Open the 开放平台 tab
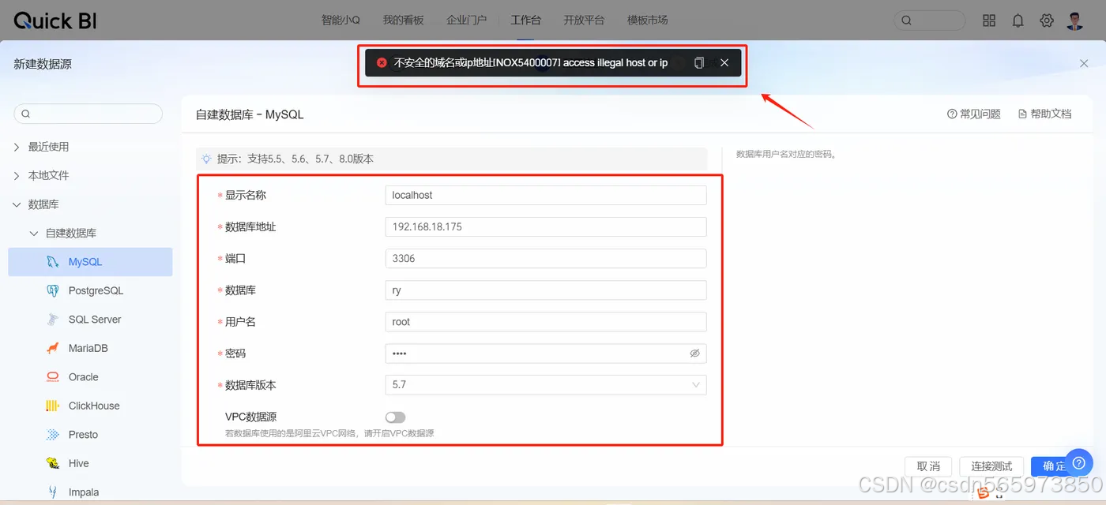The image size is (1106, 505). (x=584, y=21)
